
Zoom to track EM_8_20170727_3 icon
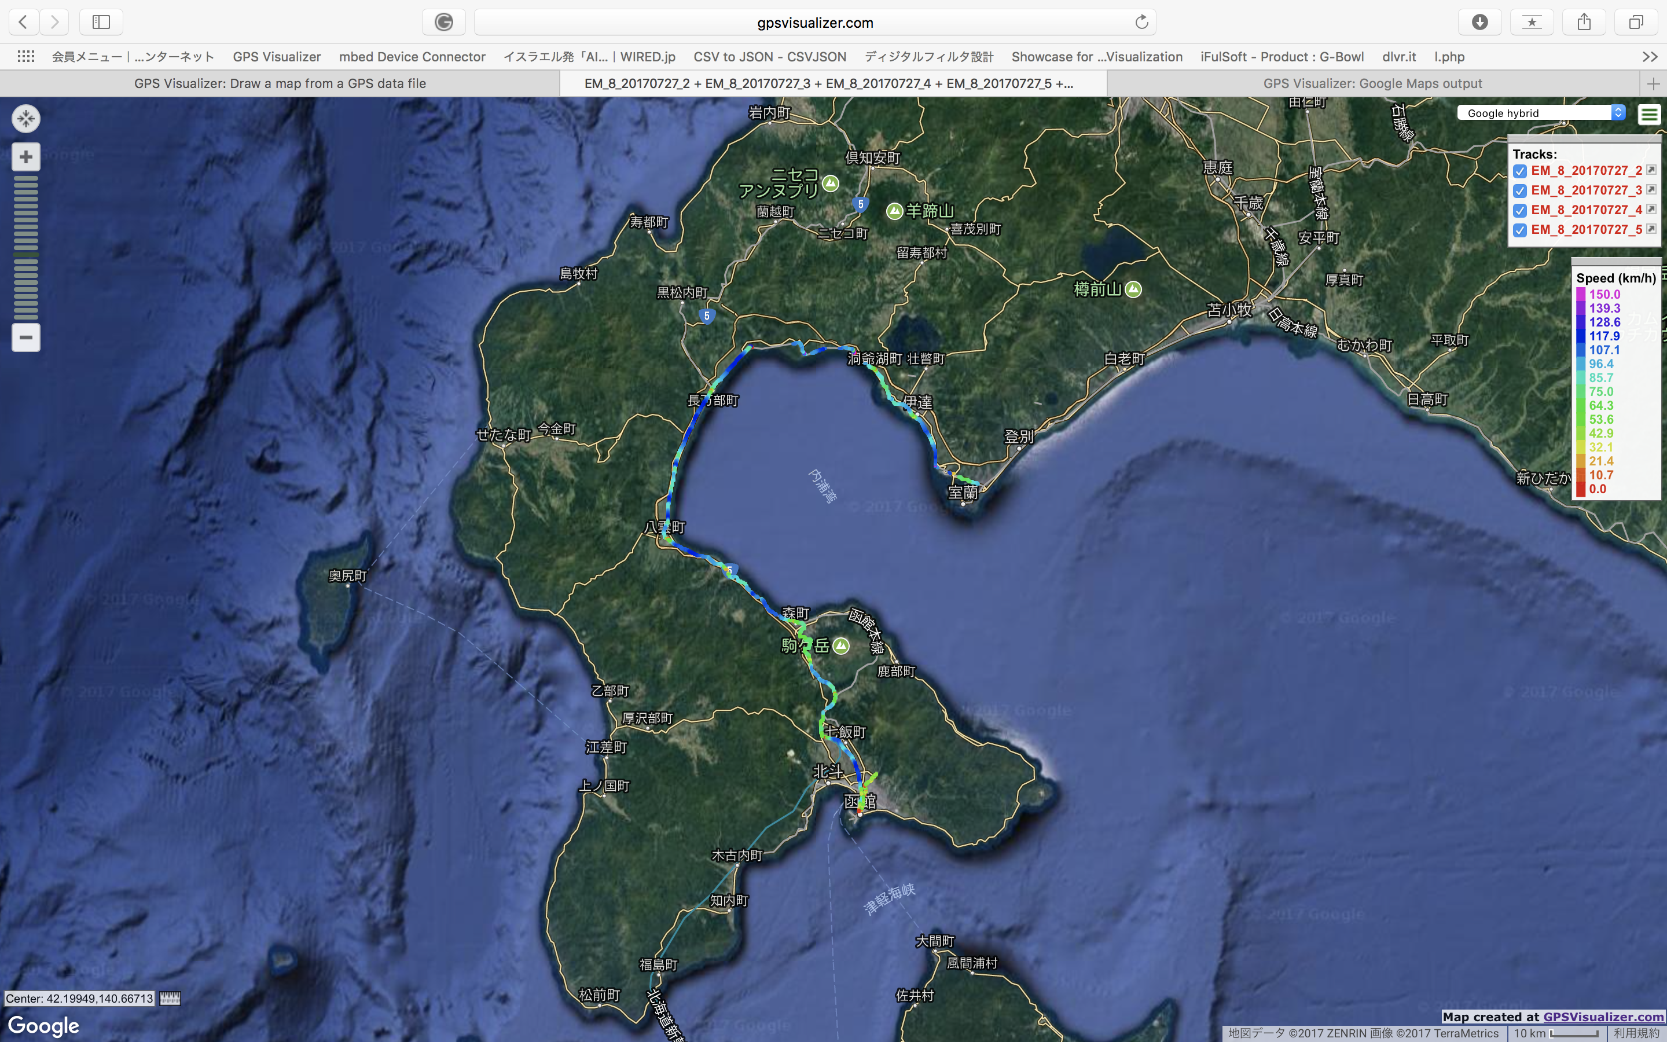[x=1651, y=189]
